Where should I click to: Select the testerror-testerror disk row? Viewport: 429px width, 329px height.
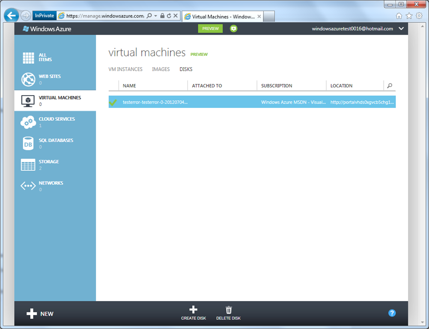click(x=252, y=102)
